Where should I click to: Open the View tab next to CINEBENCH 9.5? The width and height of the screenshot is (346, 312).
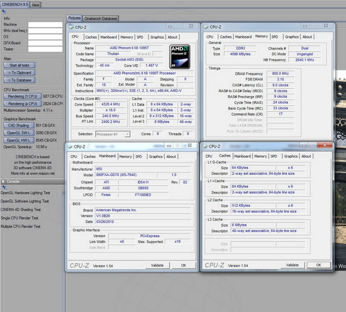[x=36, y=5]
